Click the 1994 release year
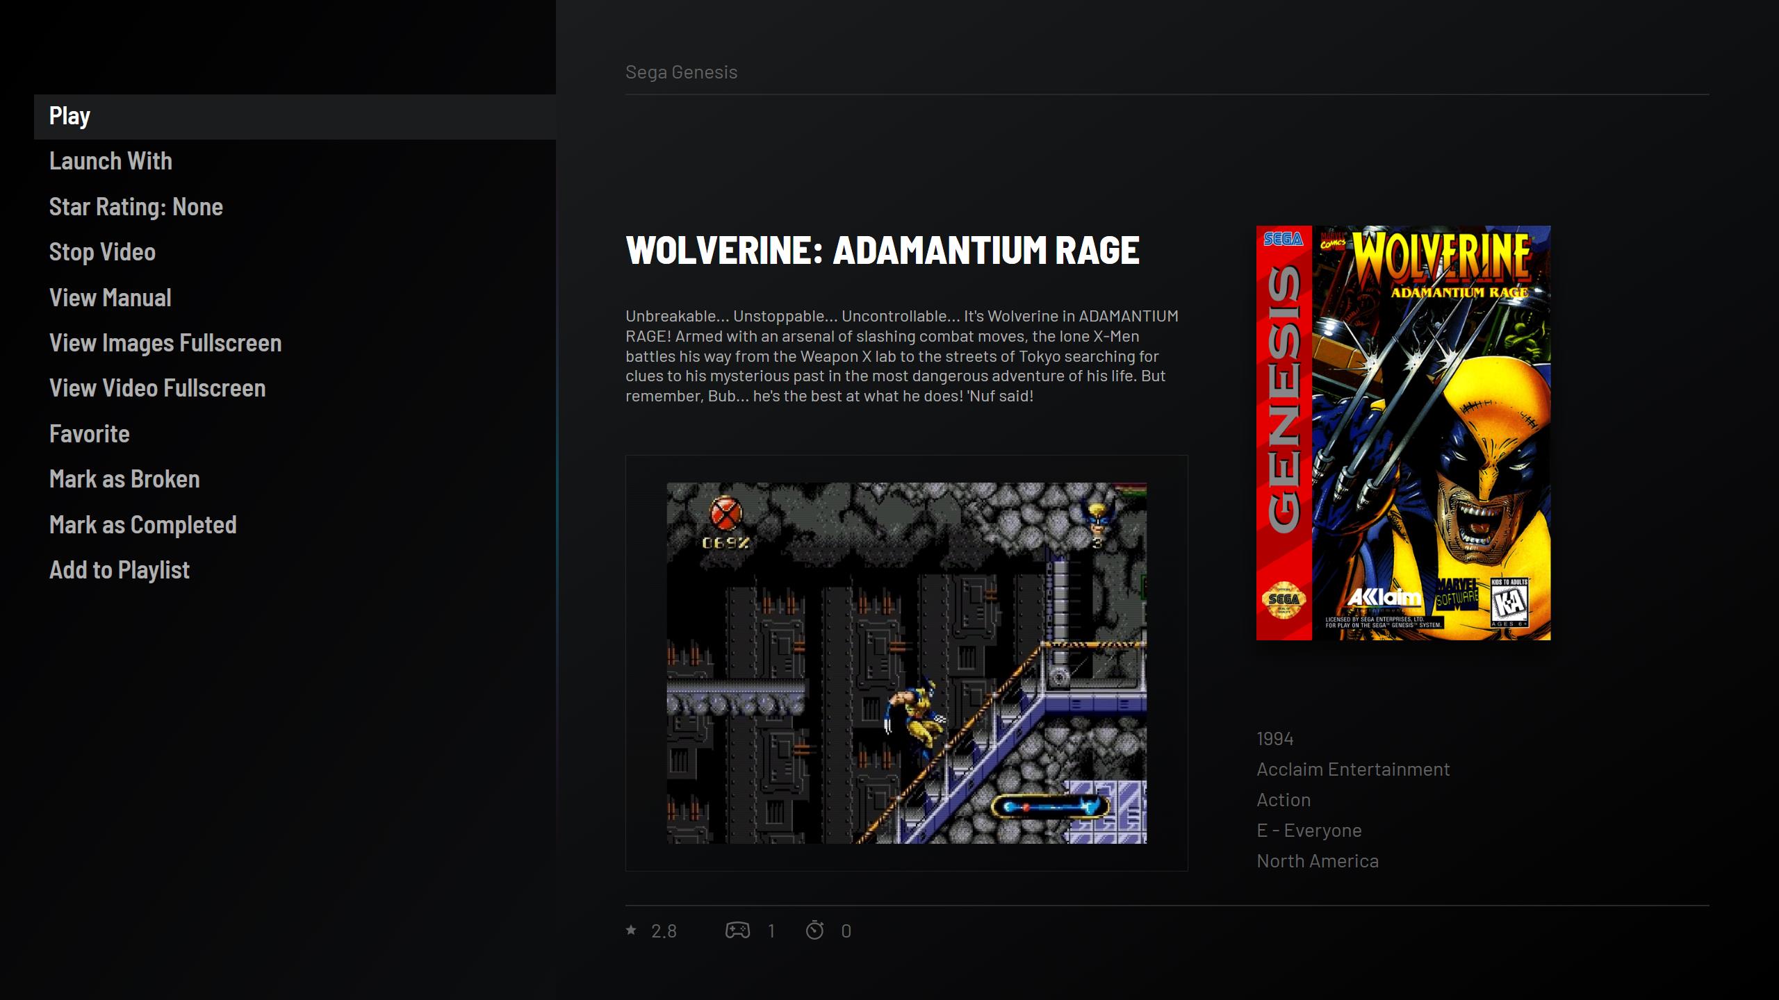This screenshot has height=1000, width=1779. [x=1275, y=739]
